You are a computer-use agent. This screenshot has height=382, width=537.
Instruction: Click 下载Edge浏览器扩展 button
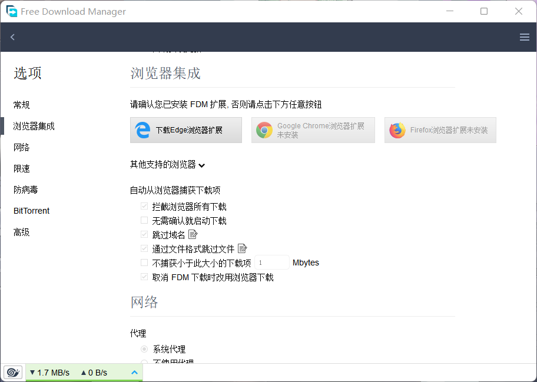186,130
